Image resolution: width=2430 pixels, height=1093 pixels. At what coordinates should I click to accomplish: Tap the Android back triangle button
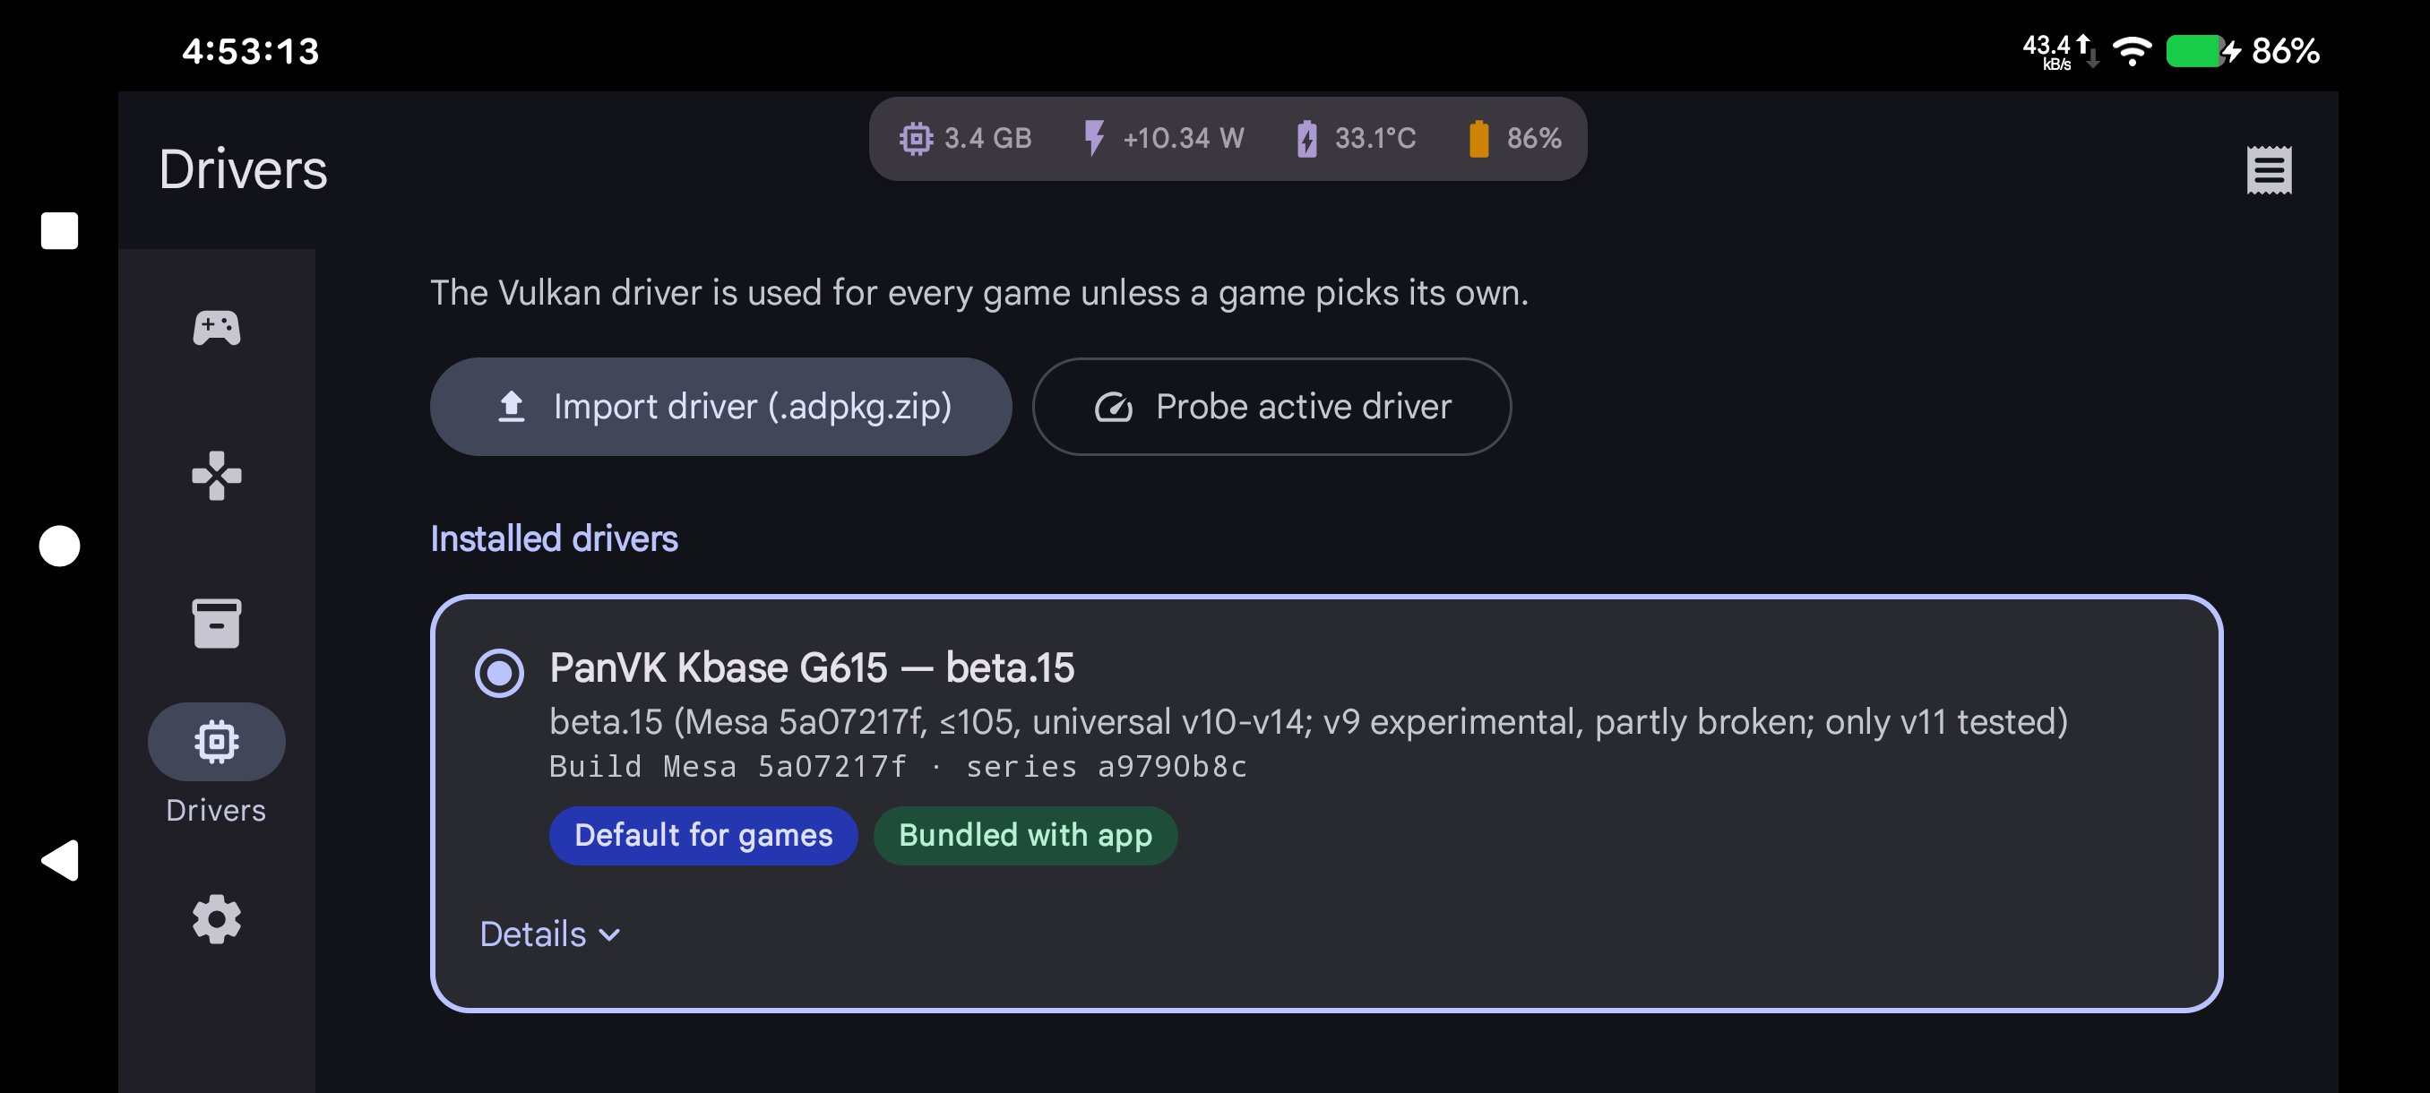(x=58, y=860)
